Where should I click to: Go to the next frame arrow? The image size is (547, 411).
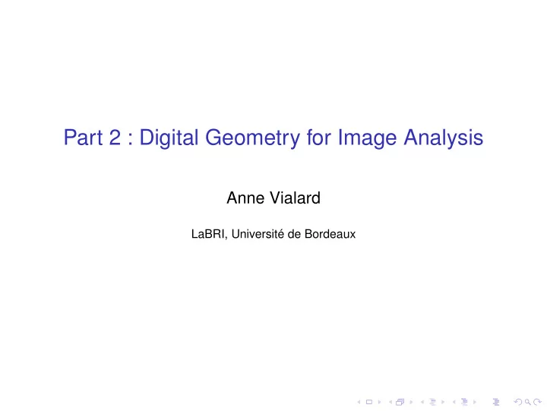(411, 402)
